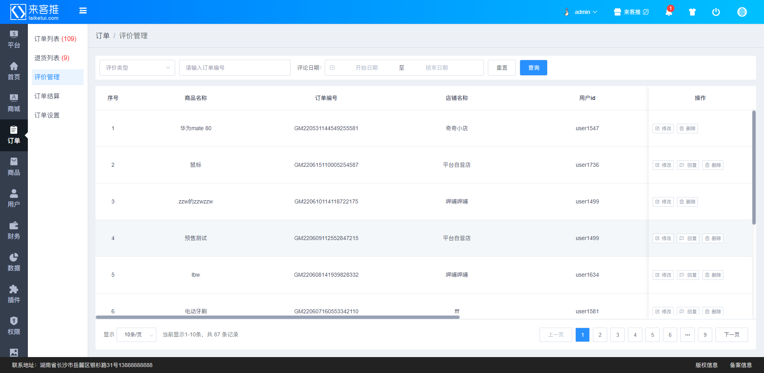Open 数据 section in the sidebar
This screenshot has height=373, width=764.
pyautogui.click(x=14, y=263)
